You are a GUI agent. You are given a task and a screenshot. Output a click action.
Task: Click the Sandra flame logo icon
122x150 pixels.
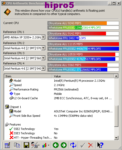[7, 12]
